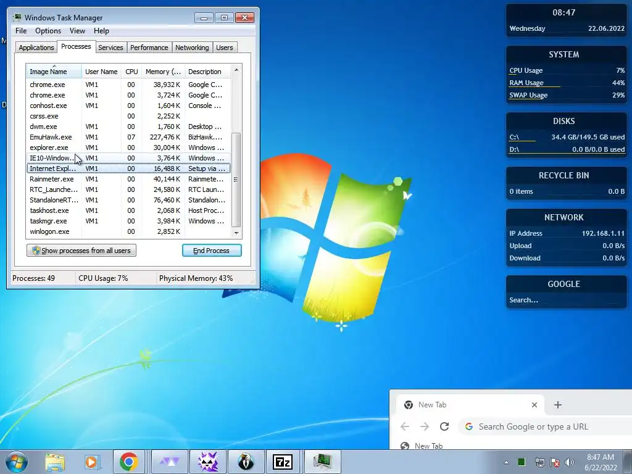Viewport: 632px width, 474px height.
Task: Select the Rainmeter.exe process row
Action: tap(128, 179)
